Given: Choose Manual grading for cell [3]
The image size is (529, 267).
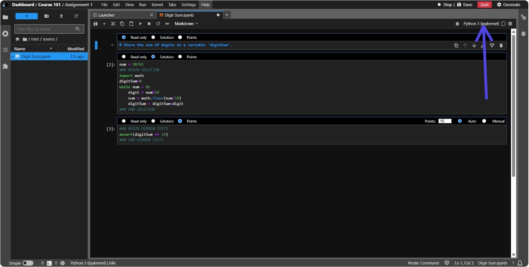Looking at the screenshot, I should (x=484, y=121).
